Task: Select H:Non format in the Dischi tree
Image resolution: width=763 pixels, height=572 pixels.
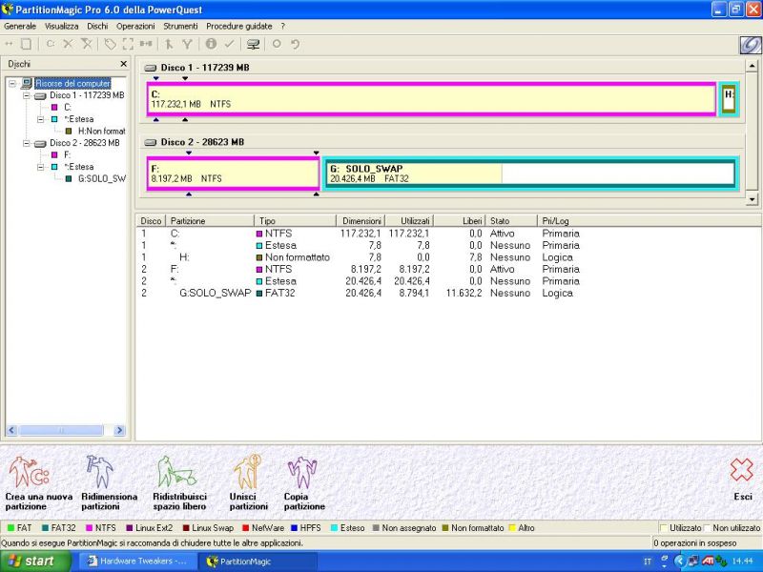Action: click(x=101, y=131)
